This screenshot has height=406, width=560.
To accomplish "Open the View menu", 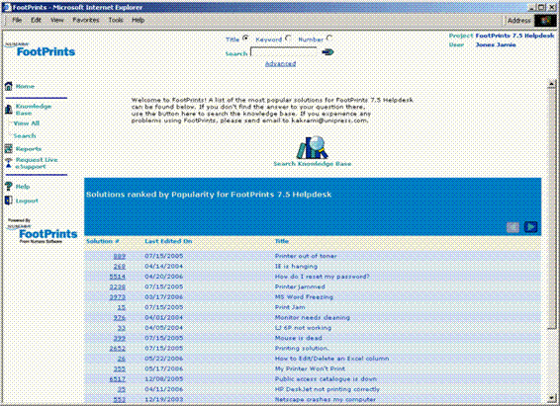I will pos(57,20).
